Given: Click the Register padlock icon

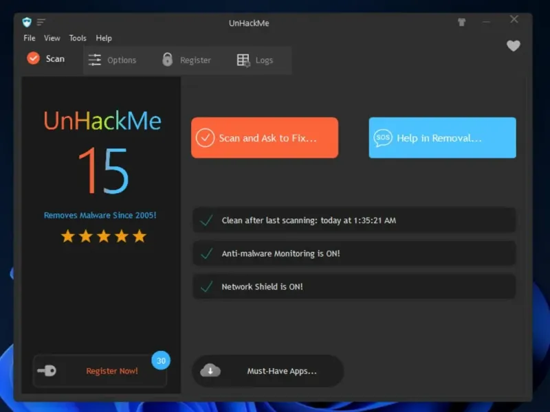Looking at the screenshot, I should click(167, 60).
